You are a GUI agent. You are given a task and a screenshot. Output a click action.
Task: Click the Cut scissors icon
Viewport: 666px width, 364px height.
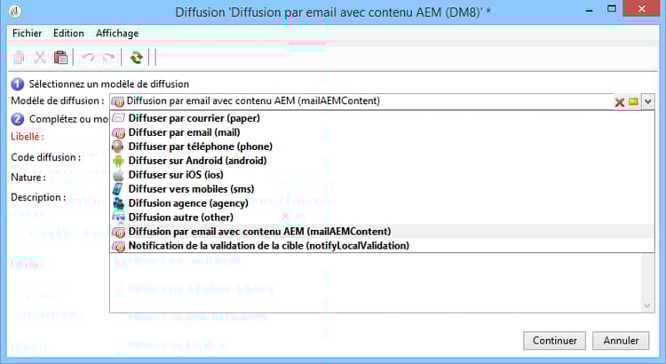click(x=40, y=58)
